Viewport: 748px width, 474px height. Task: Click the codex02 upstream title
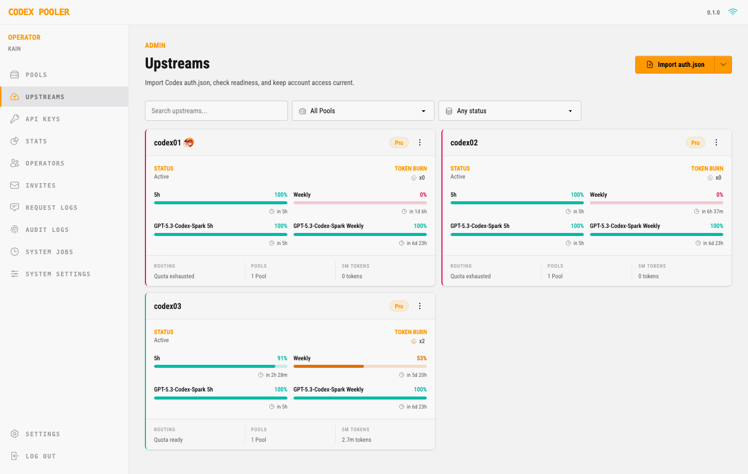464,142
